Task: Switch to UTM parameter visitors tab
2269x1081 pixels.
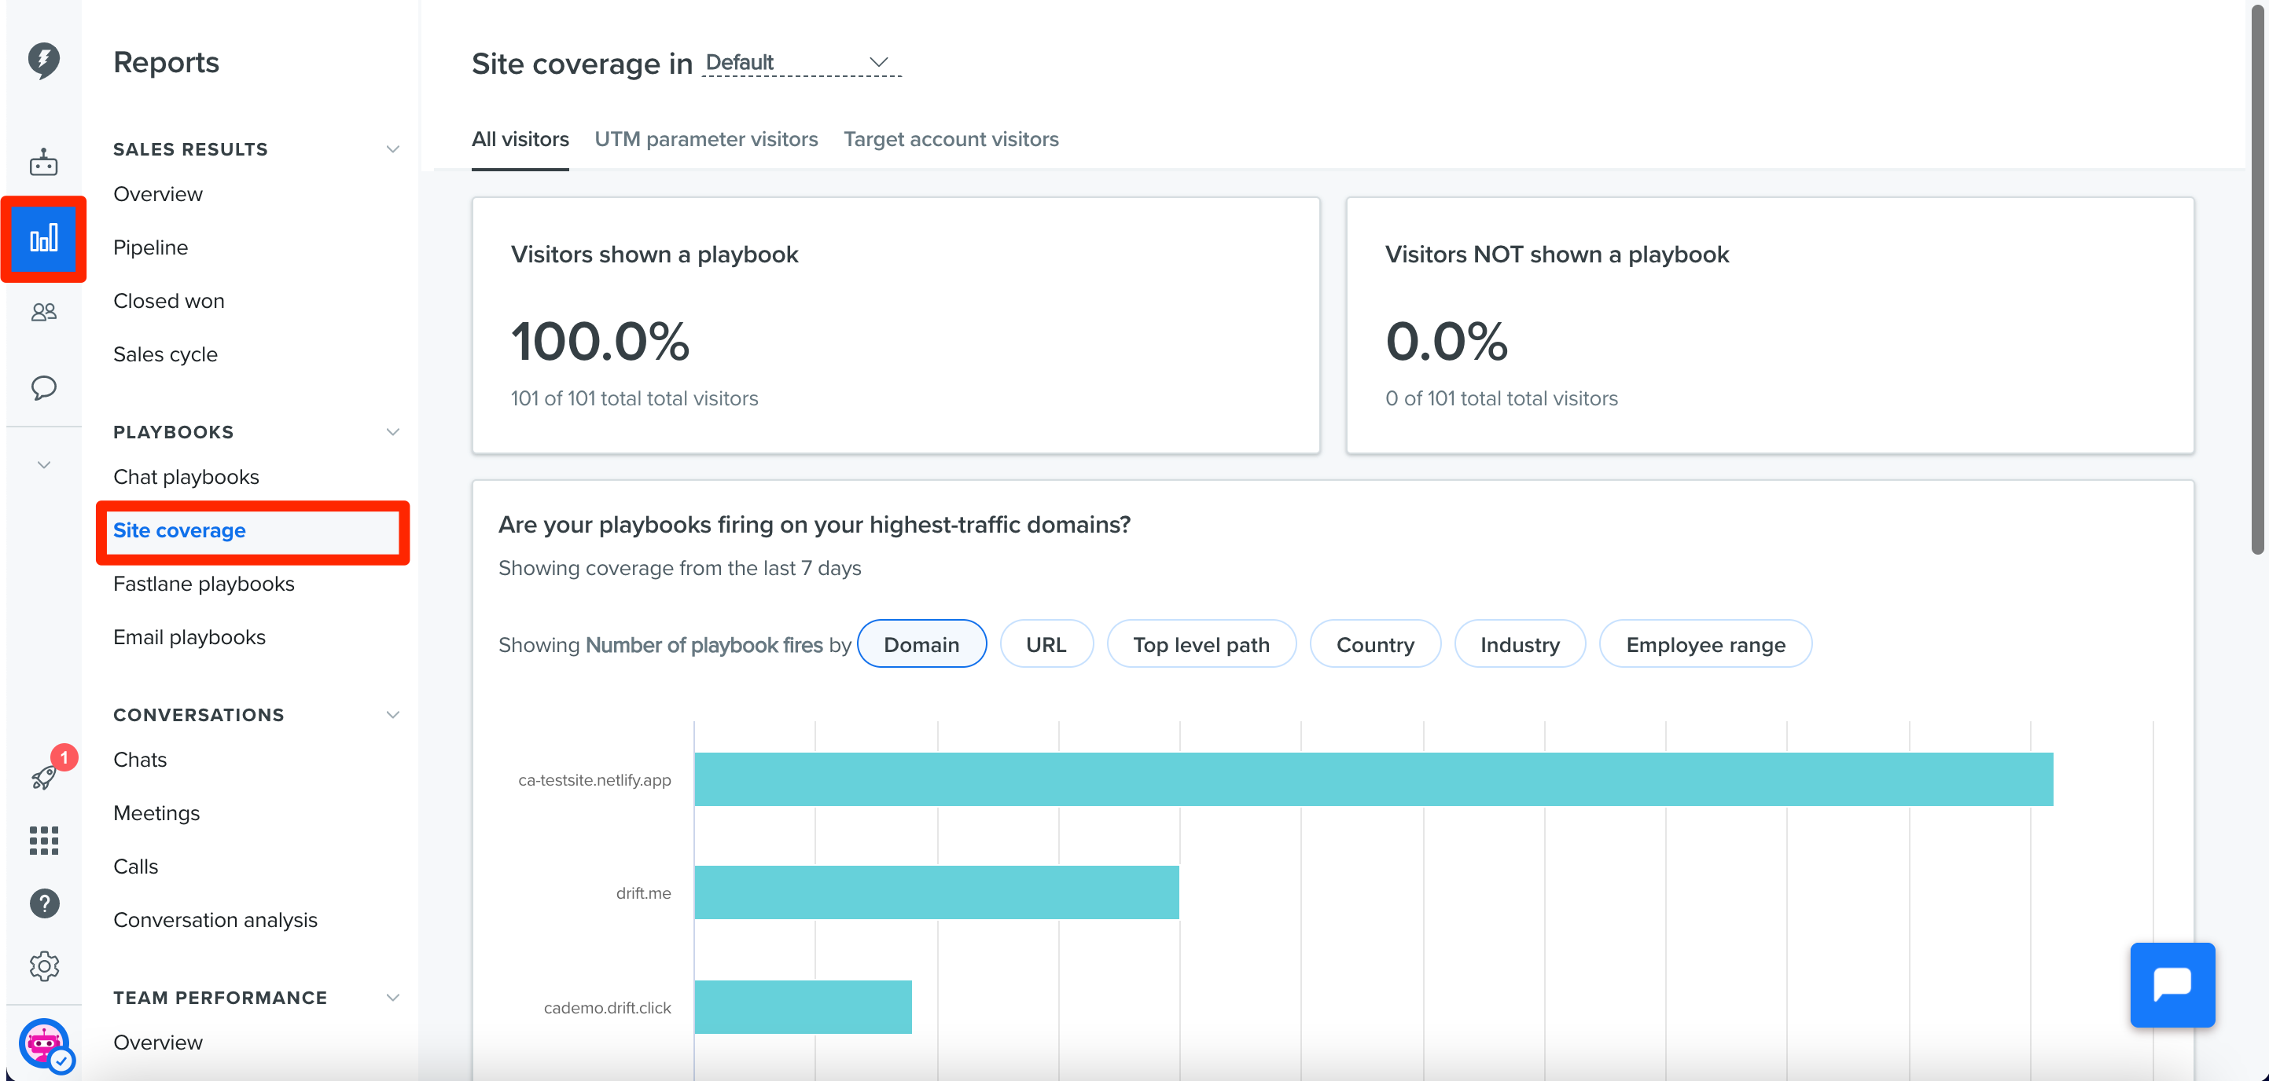Action: (705, 139)
